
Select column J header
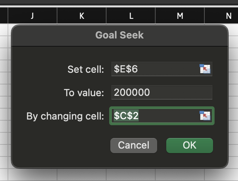pyautogui.click(x=32, y=16)
